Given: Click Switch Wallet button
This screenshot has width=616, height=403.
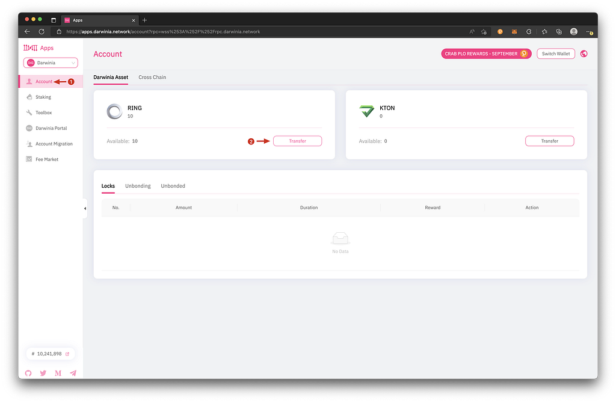Looking at the screenshot, I should [556, 54].
